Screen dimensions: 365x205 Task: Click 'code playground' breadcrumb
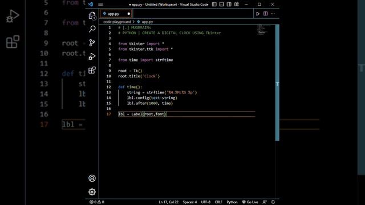click(117, 22)
